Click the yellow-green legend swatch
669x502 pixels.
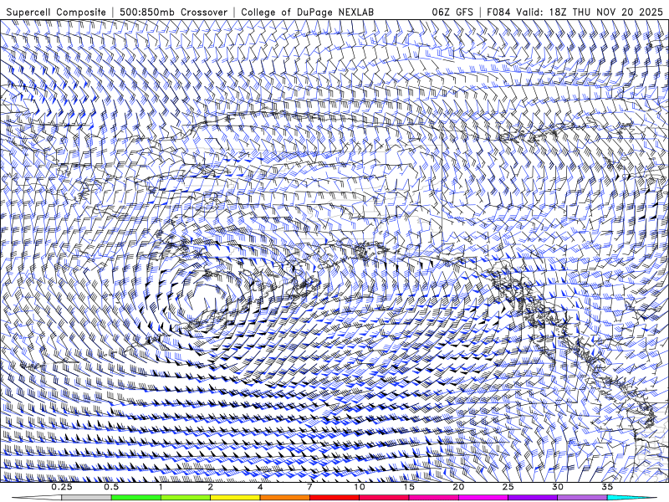(x=185, y=498)
